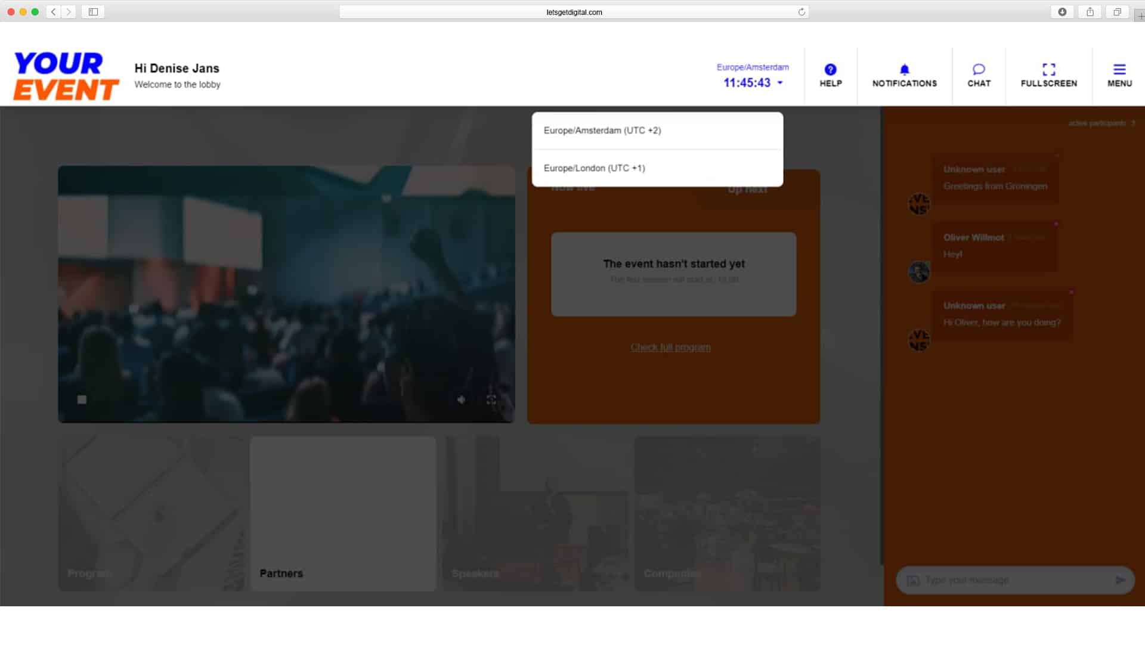
Task: Open Safari downloads button
Action: click(x=1062, y=12)
